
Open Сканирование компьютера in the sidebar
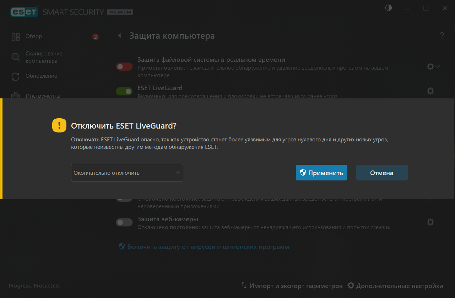(x=44, y=57)
